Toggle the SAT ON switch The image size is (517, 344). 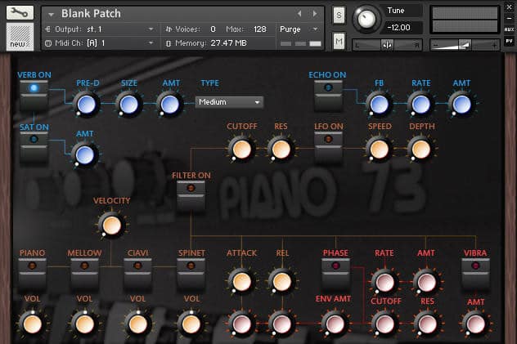(34, 147)
